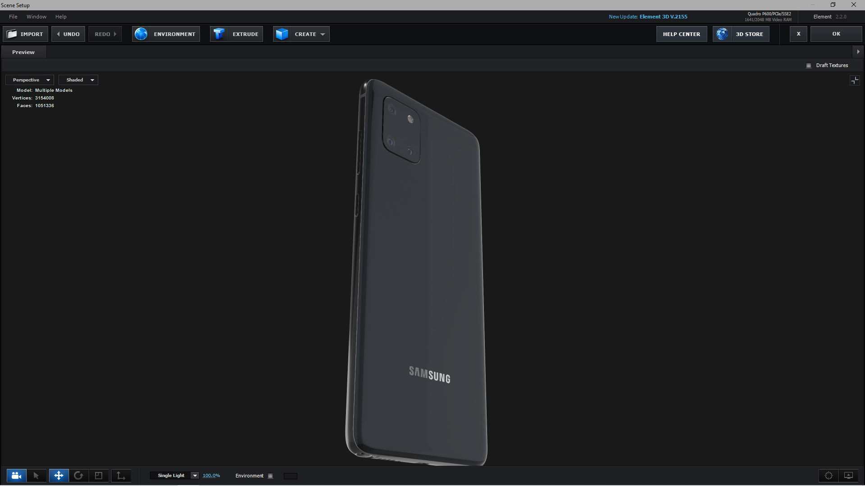Viewport: 865px width, 486px height.
Task: Open the Perspective view dropdown
Action: [30, 80]
